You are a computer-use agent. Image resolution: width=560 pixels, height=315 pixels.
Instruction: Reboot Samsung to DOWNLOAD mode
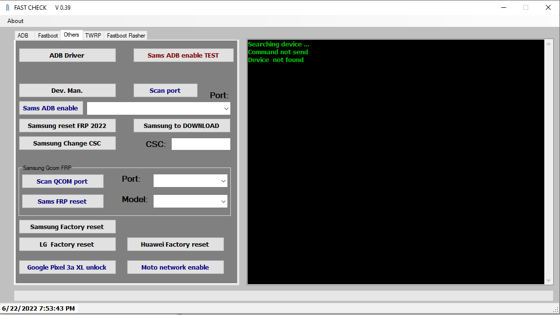click(181, 126)
